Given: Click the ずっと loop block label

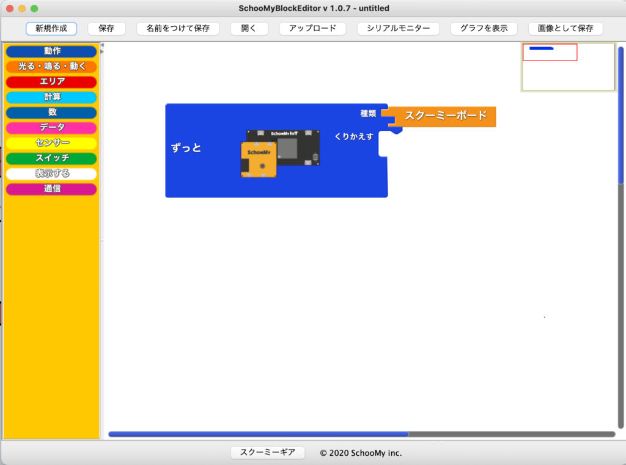Looking at the screenshot, I should pyautogui.click(x=186, y=148).
